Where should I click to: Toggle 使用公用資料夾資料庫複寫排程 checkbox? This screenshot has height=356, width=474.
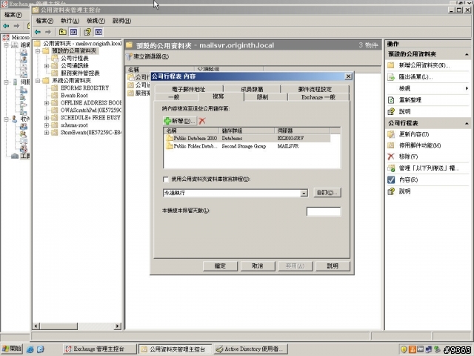pyautogui.click(x=166, y=179)
